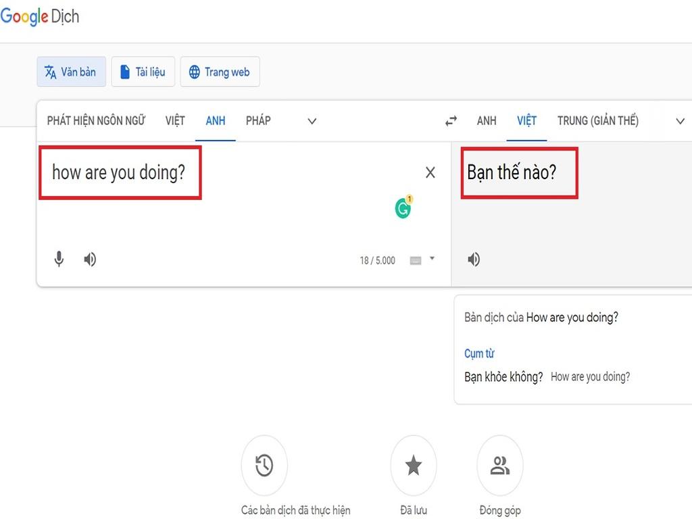
Task: Expand the target language selection dropdown
Action: click(x=680, y=121)
